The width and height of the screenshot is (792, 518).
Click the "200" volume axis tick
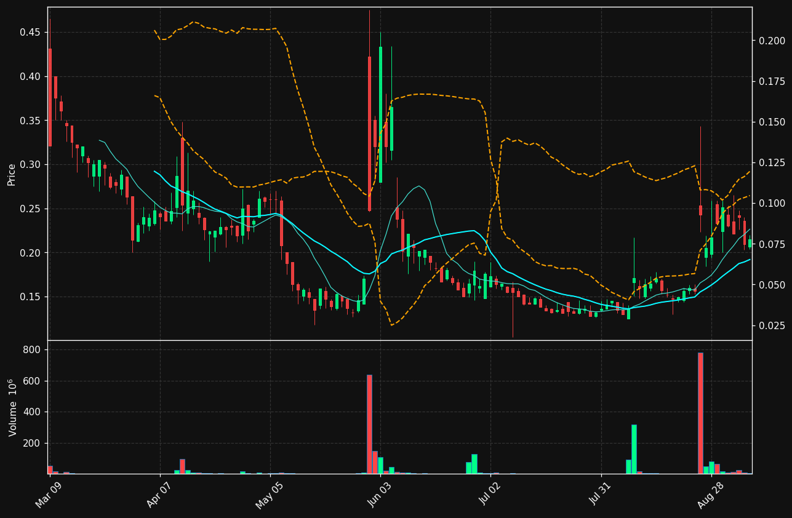pos(33,443)
